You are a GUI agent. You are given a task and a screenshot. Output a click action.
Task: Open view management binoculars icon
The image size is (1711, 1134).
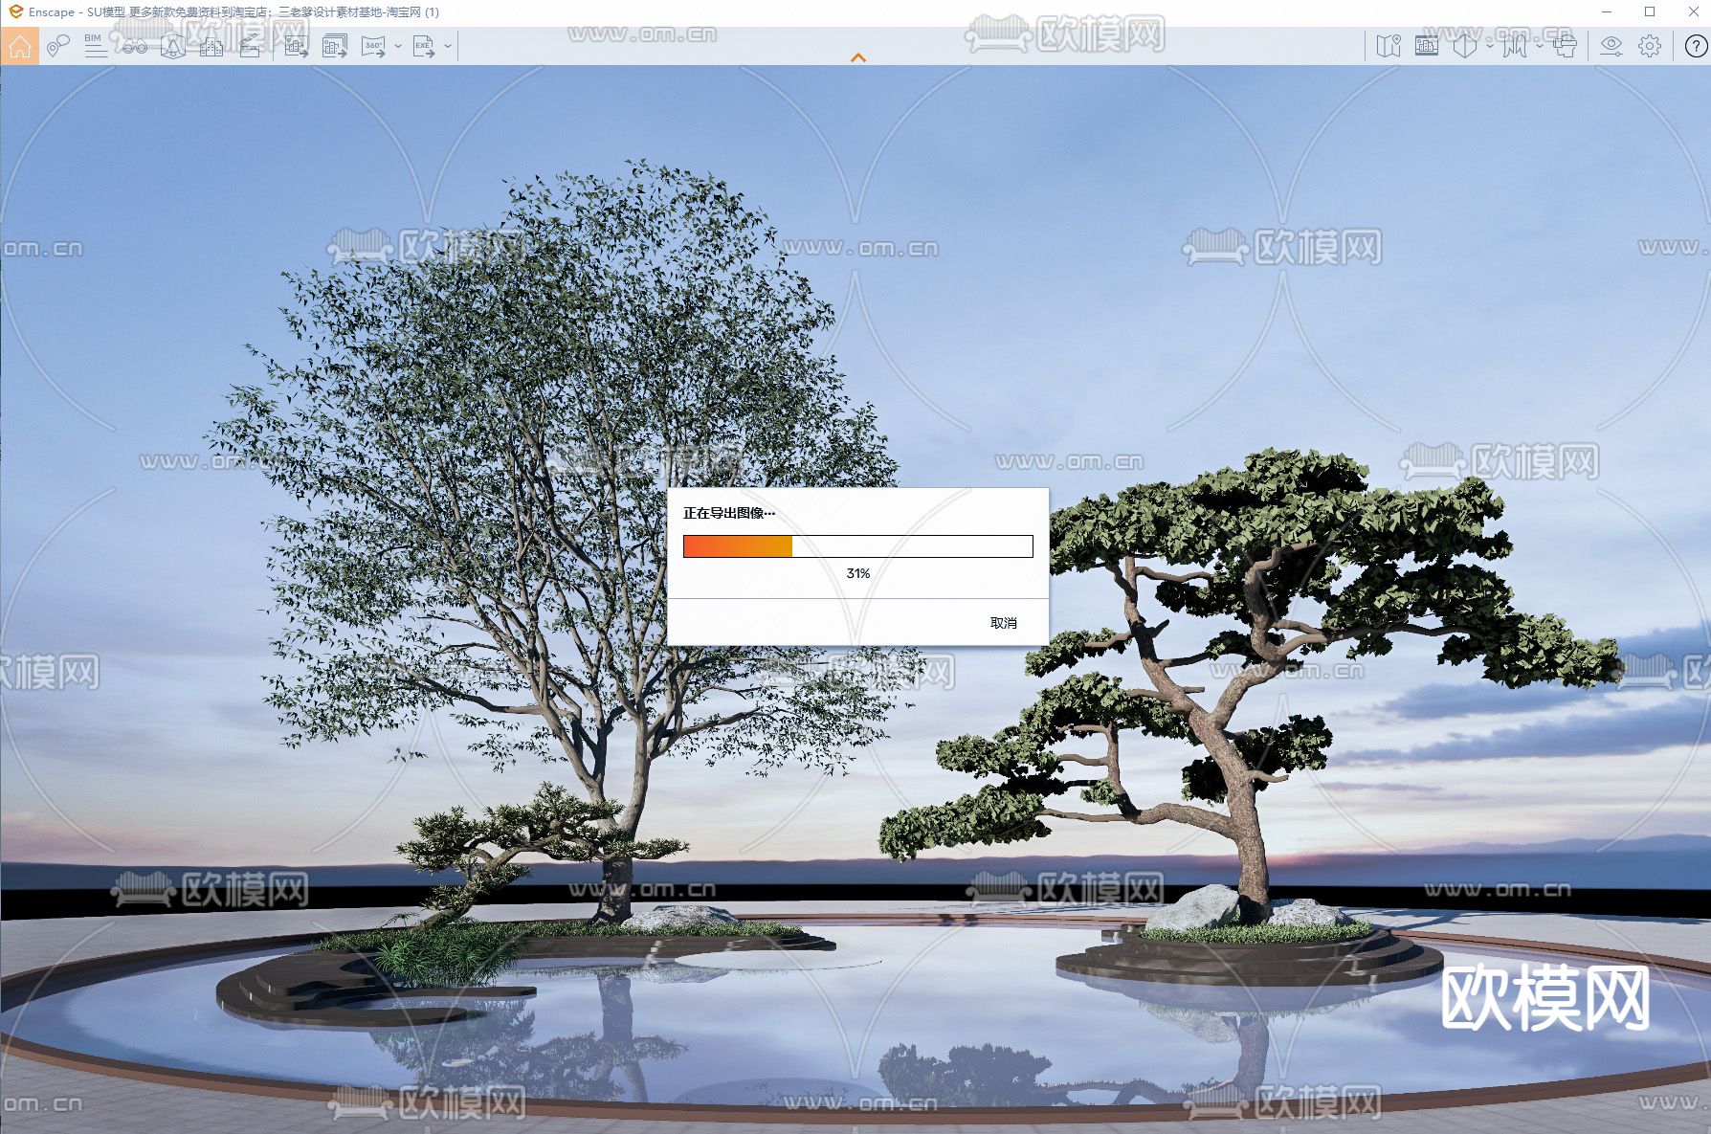[x=134, y=45]
